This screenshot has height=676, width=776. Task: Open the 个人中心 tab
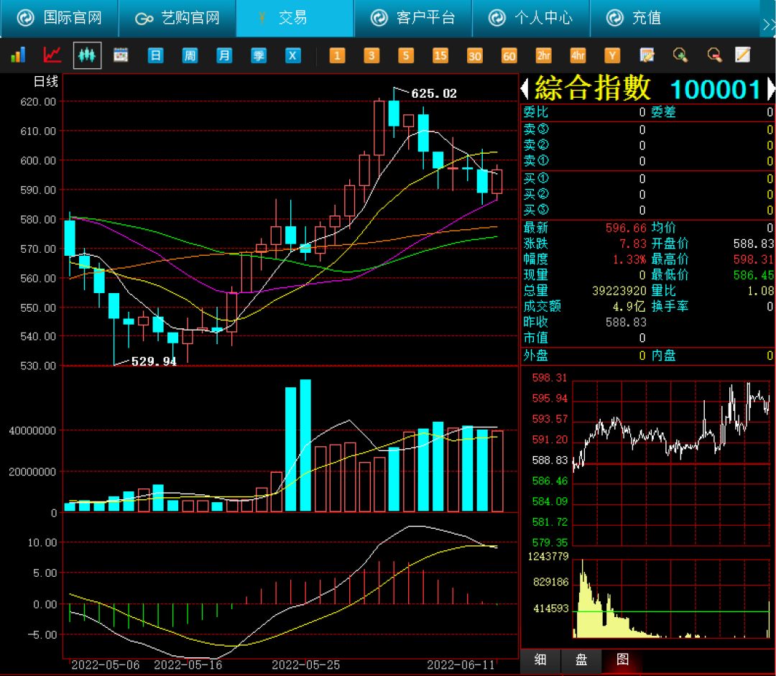[531, 18]
